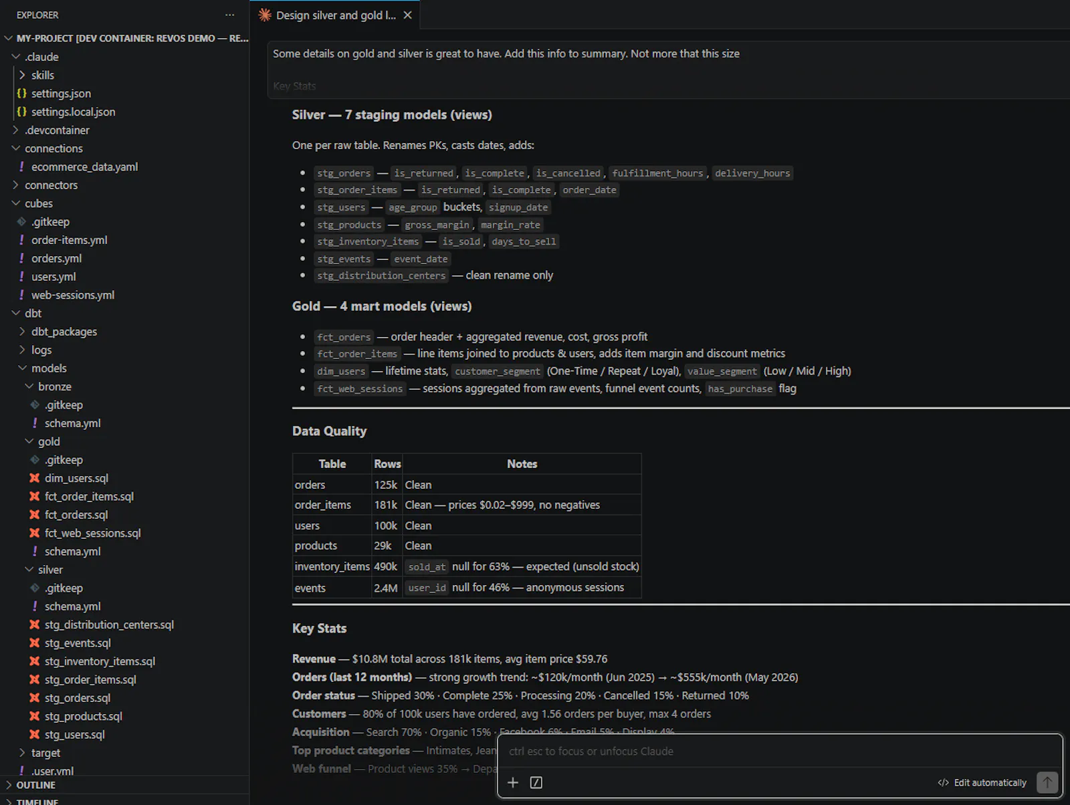The height and width of the screenshot is (805, 1070).
Task: Click .gitkeep diamond icon under cubes
Action: click(x=21, y=221)
